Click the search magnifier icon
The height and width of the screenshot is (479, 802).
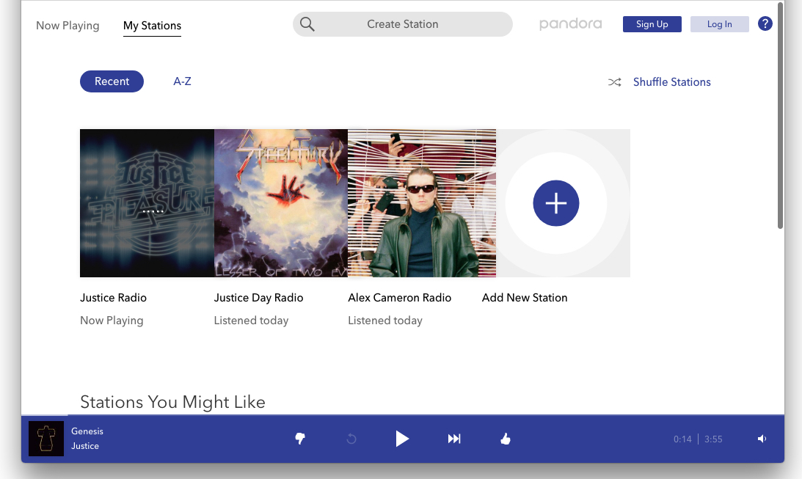(307, 24)
